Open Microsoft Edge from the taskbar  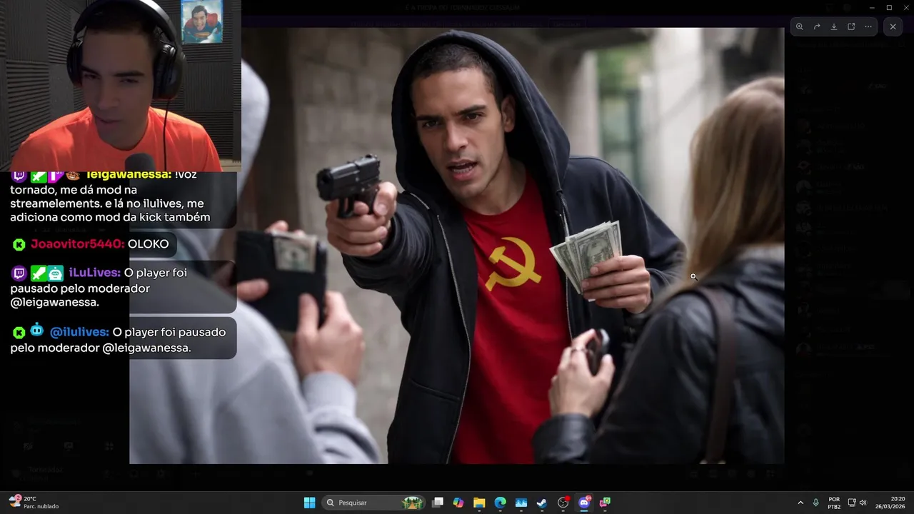pyautogui.click(x=501, y=503)
